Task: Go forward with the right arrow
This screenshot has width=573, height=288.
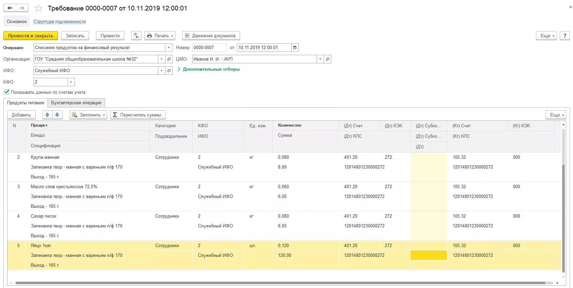Action: [22, 8]
